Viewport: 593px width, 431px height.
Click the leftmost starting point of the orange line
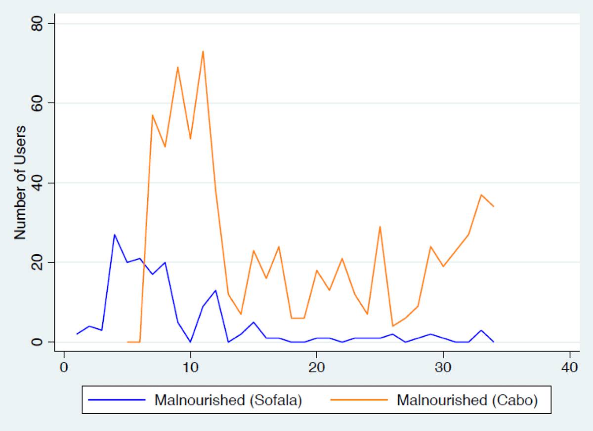(x=127, y=342)
